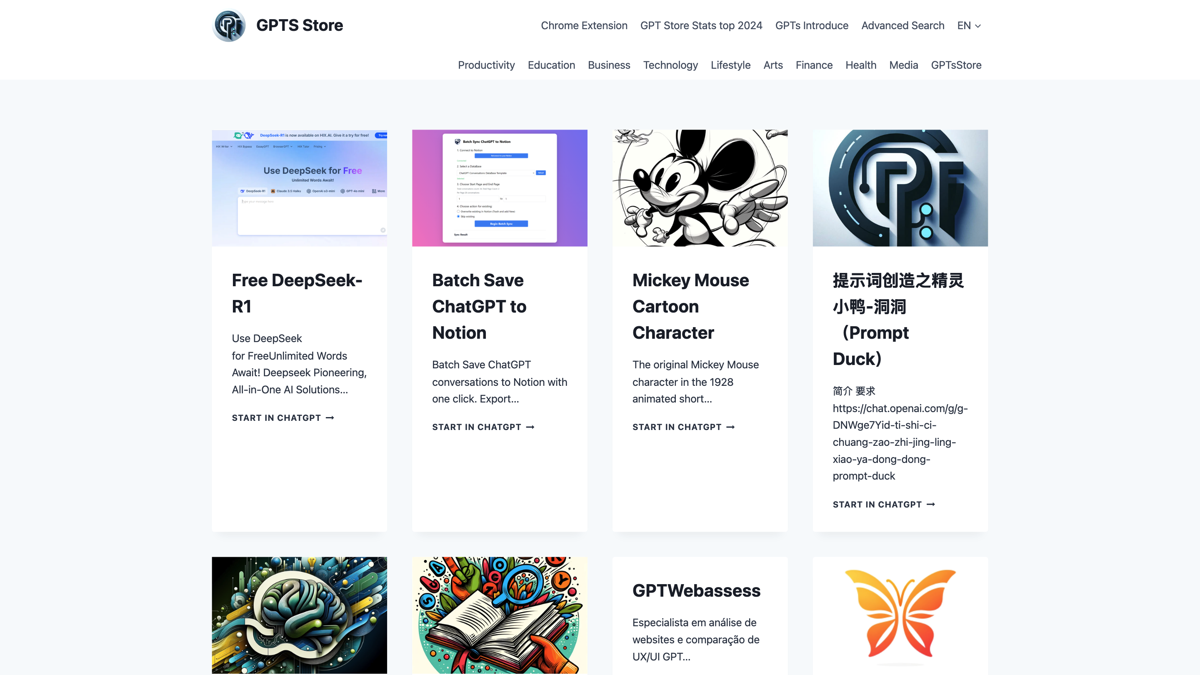Select the Health category

[860, 65]
